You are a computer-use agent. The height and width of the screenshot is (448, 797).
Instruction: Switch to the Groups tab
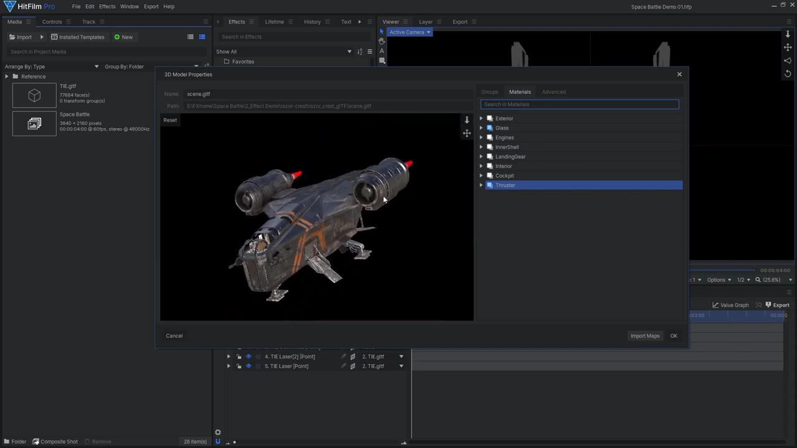tap(489, 92)
